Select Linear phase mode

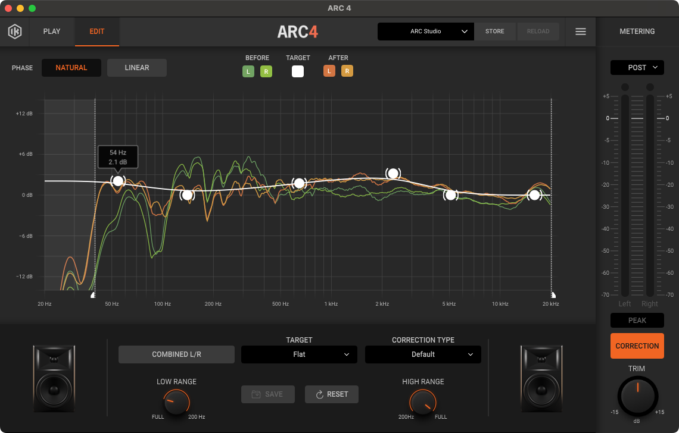pos(137,68)
